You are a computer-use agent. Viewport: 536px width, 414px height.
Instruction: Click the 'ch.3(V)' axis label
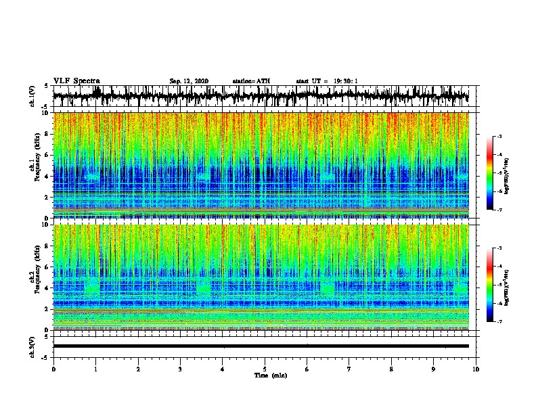[x=32, y=347]
